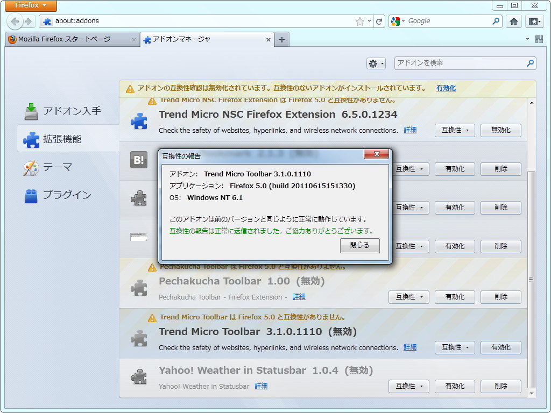The width and height of the screenshot is (551, 413).
Task: Open 互換性 dropdown for Pechakucha Toolbar
Action: (x=409, y=297)
